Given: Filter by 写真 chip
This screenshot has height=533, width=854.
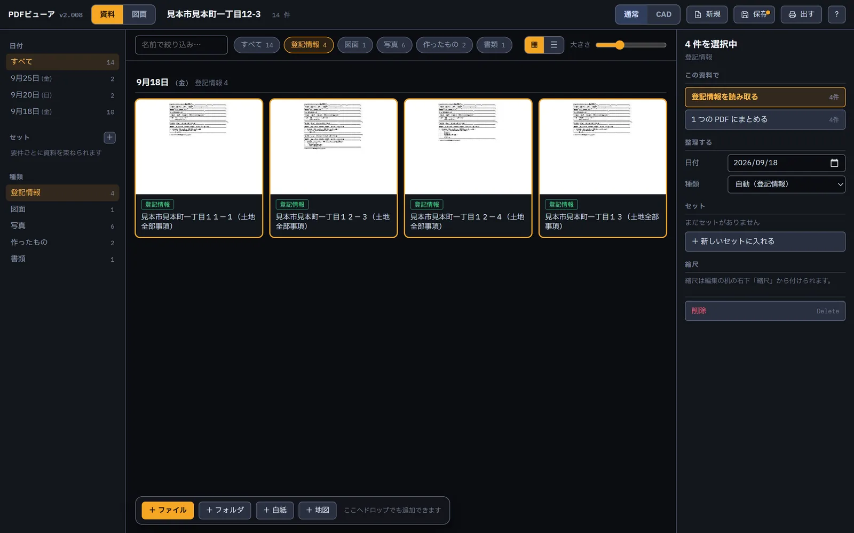Looking at the screenshot, I should tap(394, 45).
